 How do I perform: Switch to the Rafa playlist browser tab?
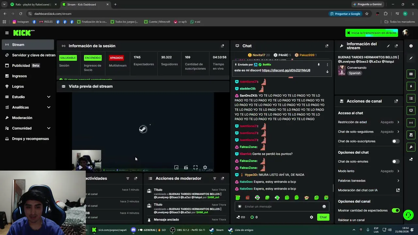click(33, 5)
